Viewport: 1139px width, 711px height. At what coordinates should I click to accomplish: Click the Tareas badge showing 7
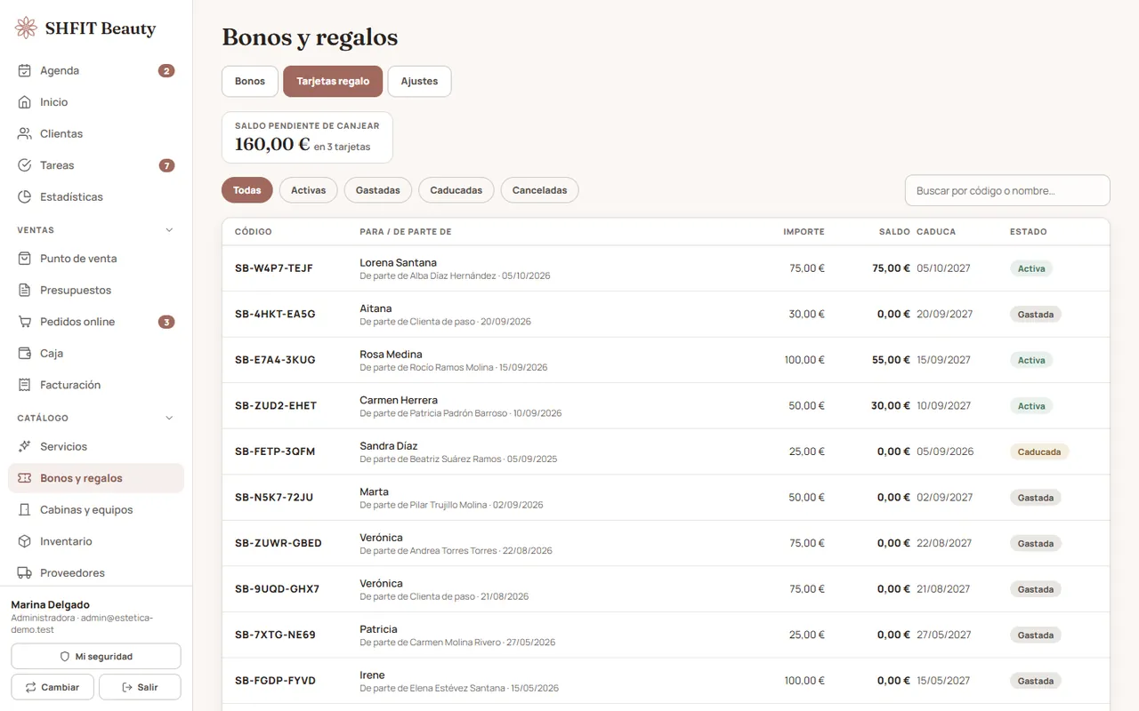tap(166, 165)
